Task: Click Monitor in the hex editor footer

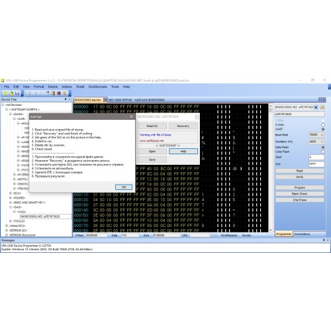Action: point(246,235)
